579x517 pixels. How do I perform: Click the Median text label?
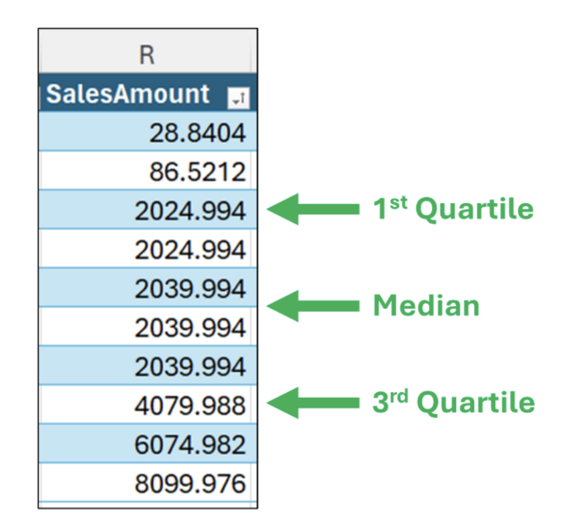coord(426,306)
